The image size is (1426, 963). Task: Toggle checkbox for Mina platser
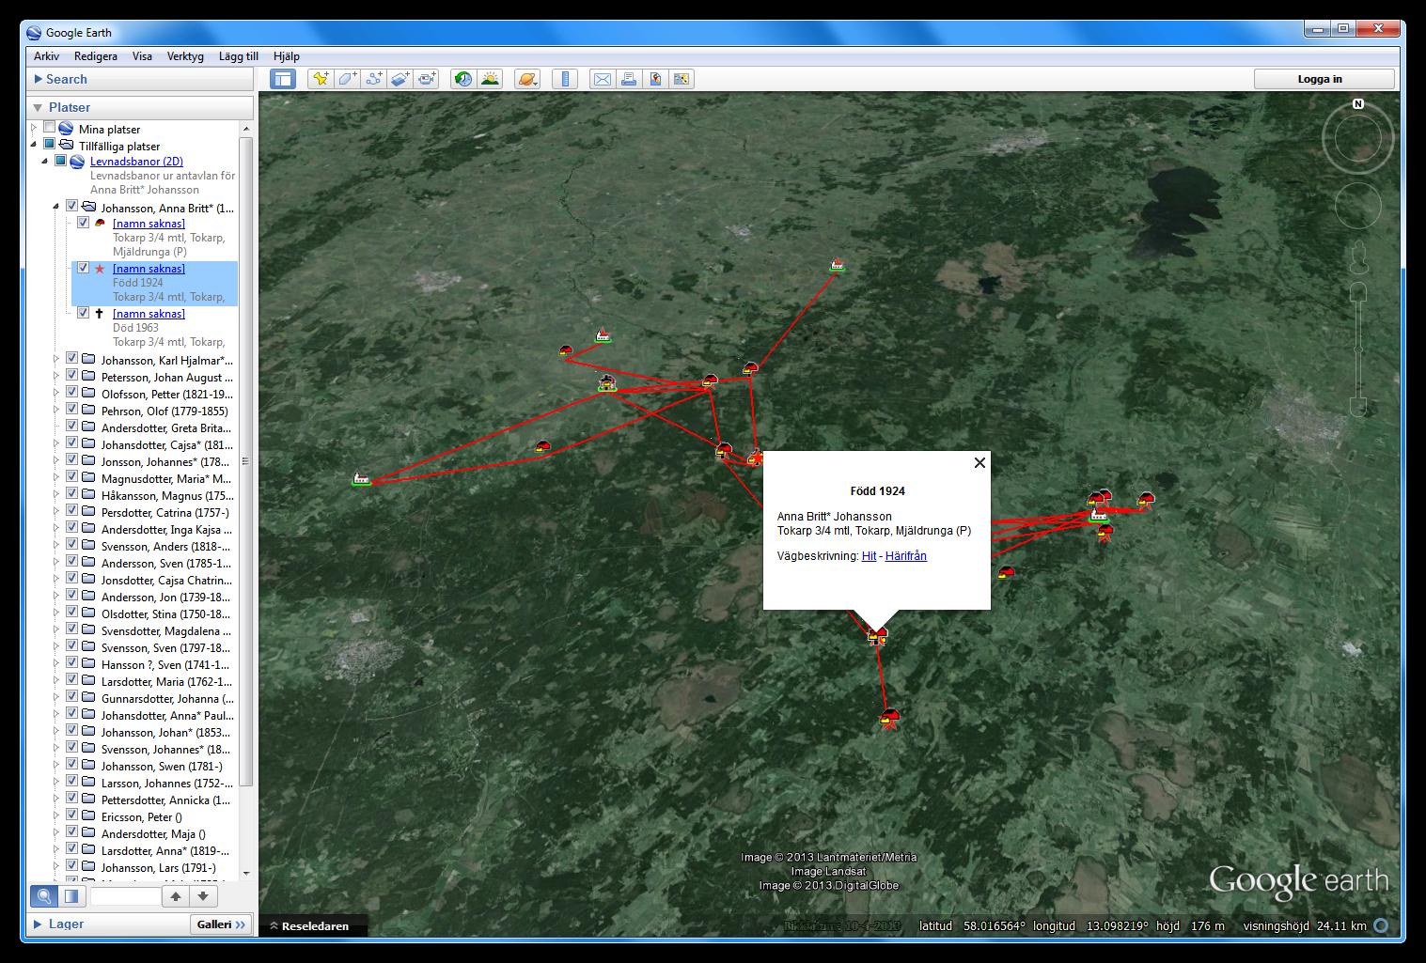(x=49, y=128)
